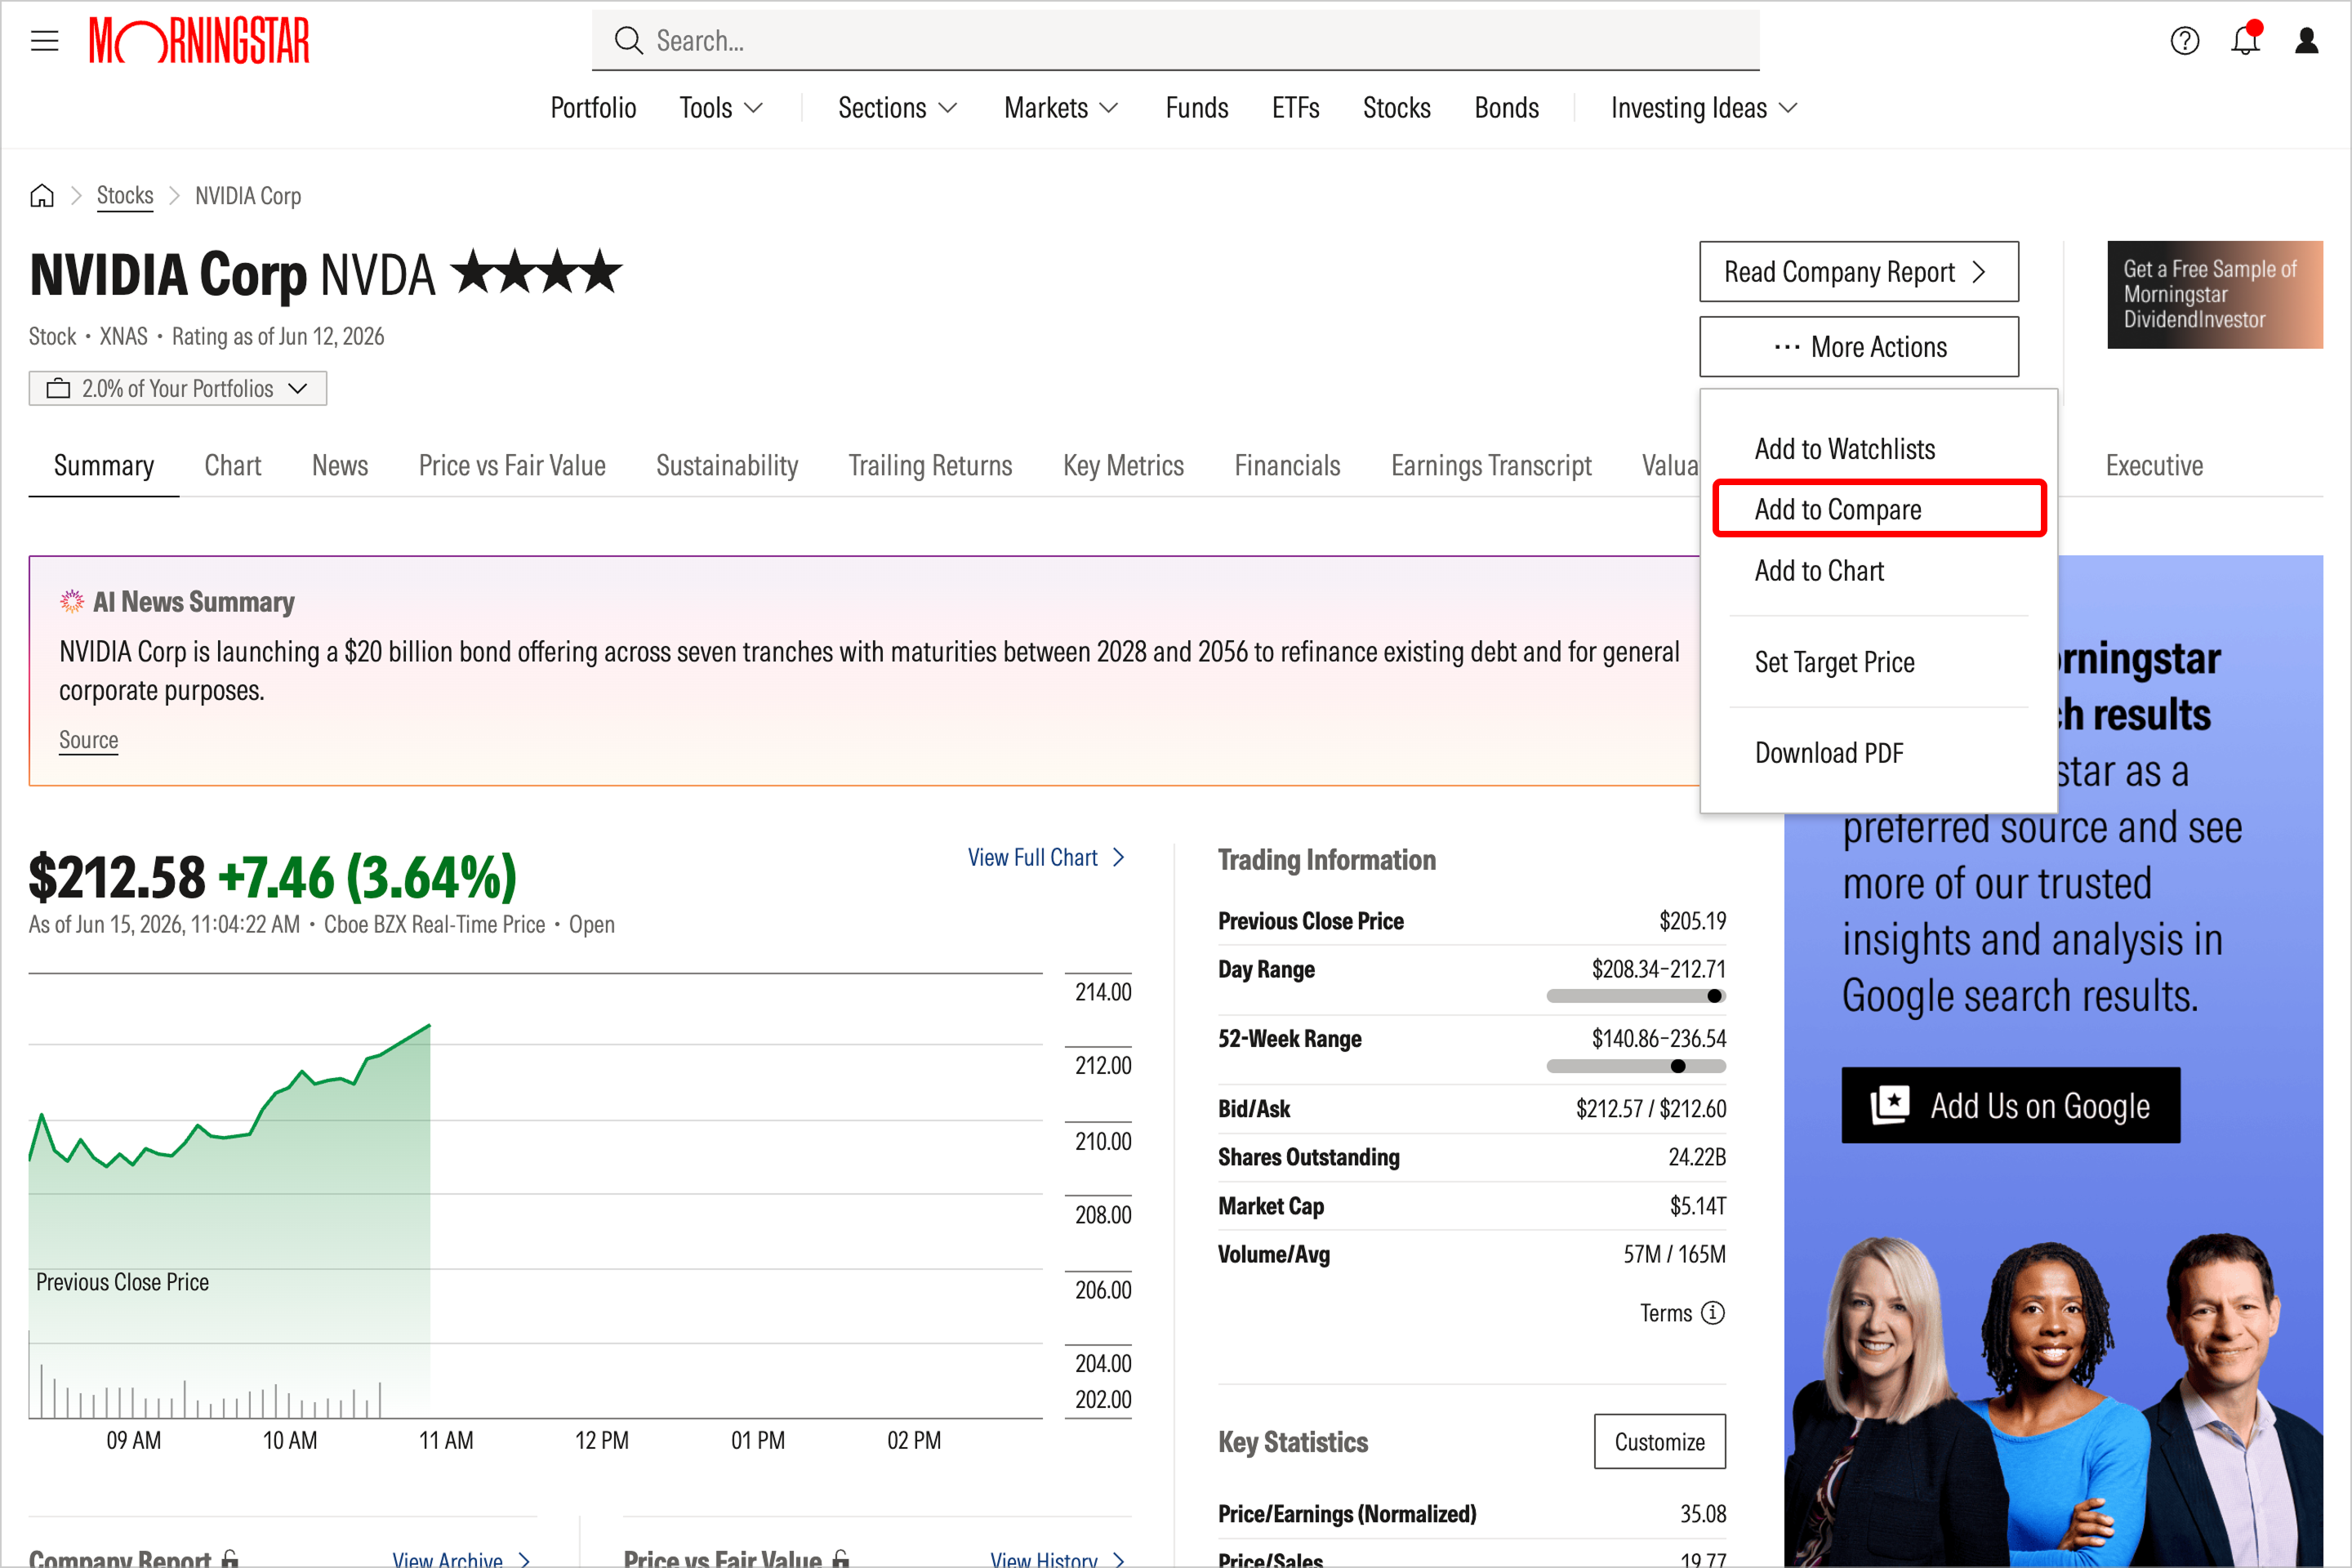Click the 52-Week Range slider marker
Screen dimensions: 2352x1568
1678,1066
